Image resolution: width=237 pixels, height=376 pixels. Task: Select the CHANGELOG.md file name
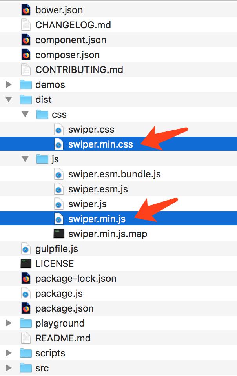click(x=73, y=25)
